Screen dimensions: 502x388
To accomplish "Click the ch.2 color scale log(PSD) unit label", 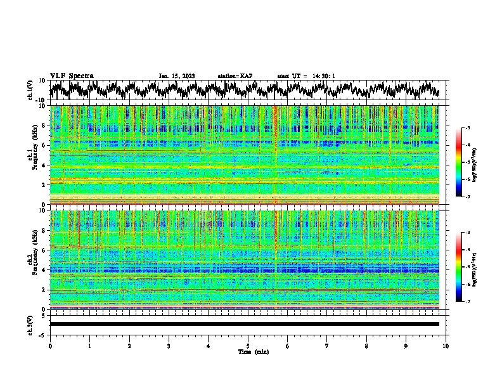I will tap(475, 270).
